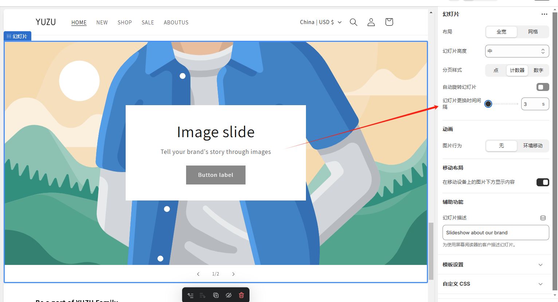
Task: Expand 自定义 CSS section
Action: 495,284
